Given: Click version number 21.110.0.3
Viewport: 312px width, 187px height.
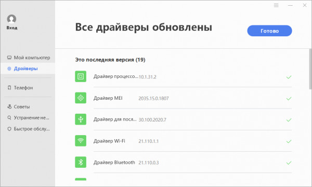Looking at the screenshot, I should (x=149, y=163).
